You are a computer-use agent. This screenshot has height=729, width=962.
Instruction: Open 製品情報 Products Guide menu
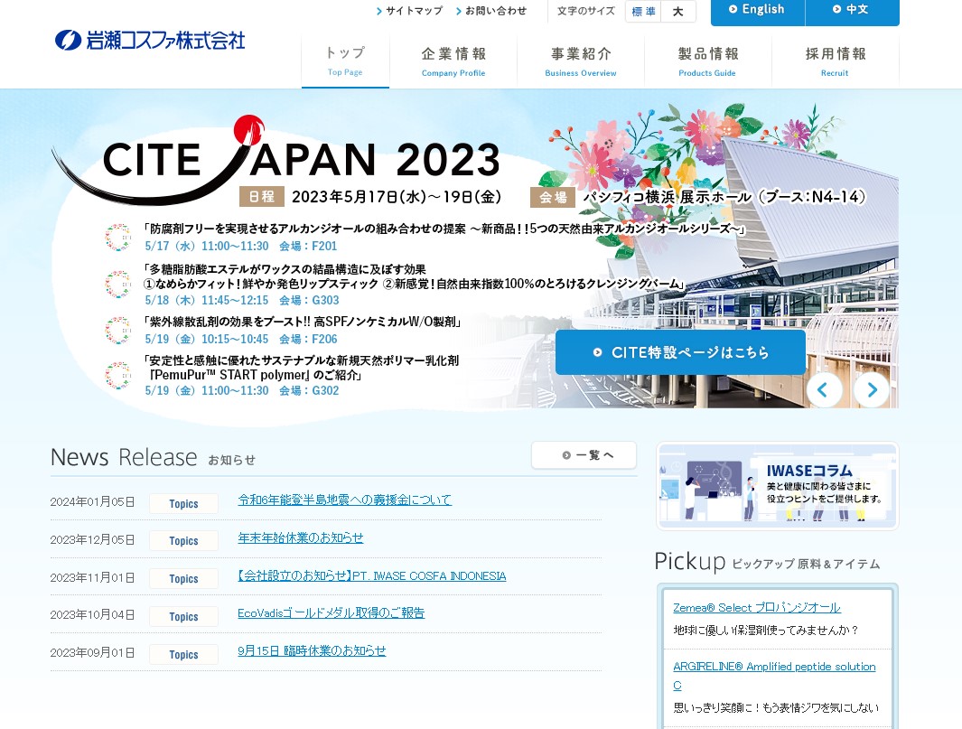707,61
